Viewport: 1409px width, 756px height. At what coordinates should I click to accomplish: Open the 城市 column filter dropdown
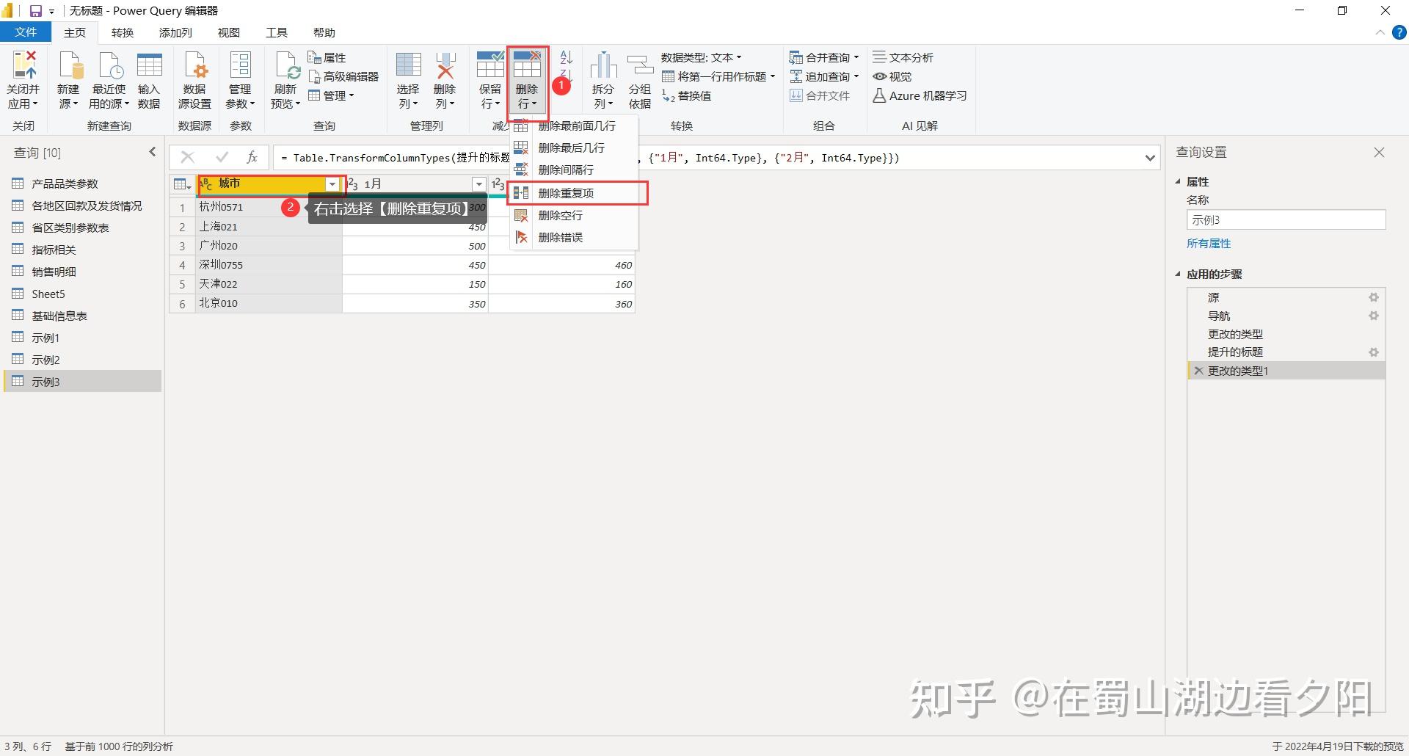332,184
